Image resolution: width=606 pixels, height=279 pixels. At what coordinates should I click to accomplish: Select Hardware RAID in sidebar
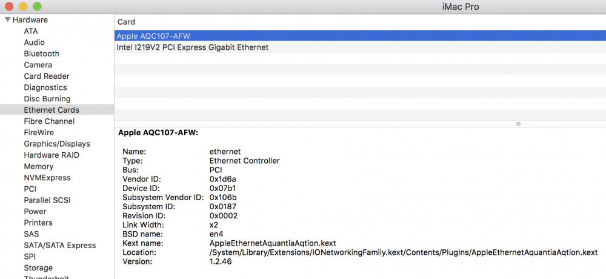pyautogui.click(x=52, y=155)
